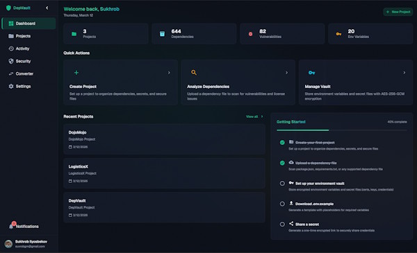The image size is (417, 253).
Task: Click the New Project button
Action: (398, 12)
